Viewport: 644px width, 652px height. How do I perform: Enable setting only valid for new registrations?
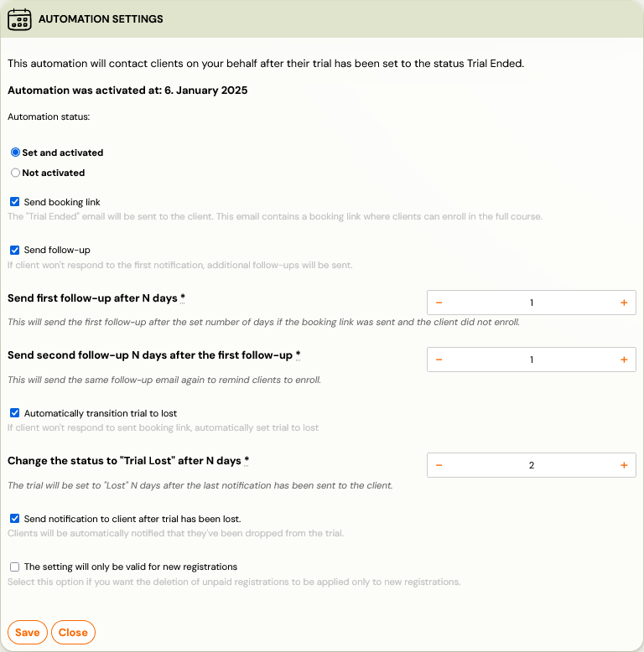click(15, 567)
